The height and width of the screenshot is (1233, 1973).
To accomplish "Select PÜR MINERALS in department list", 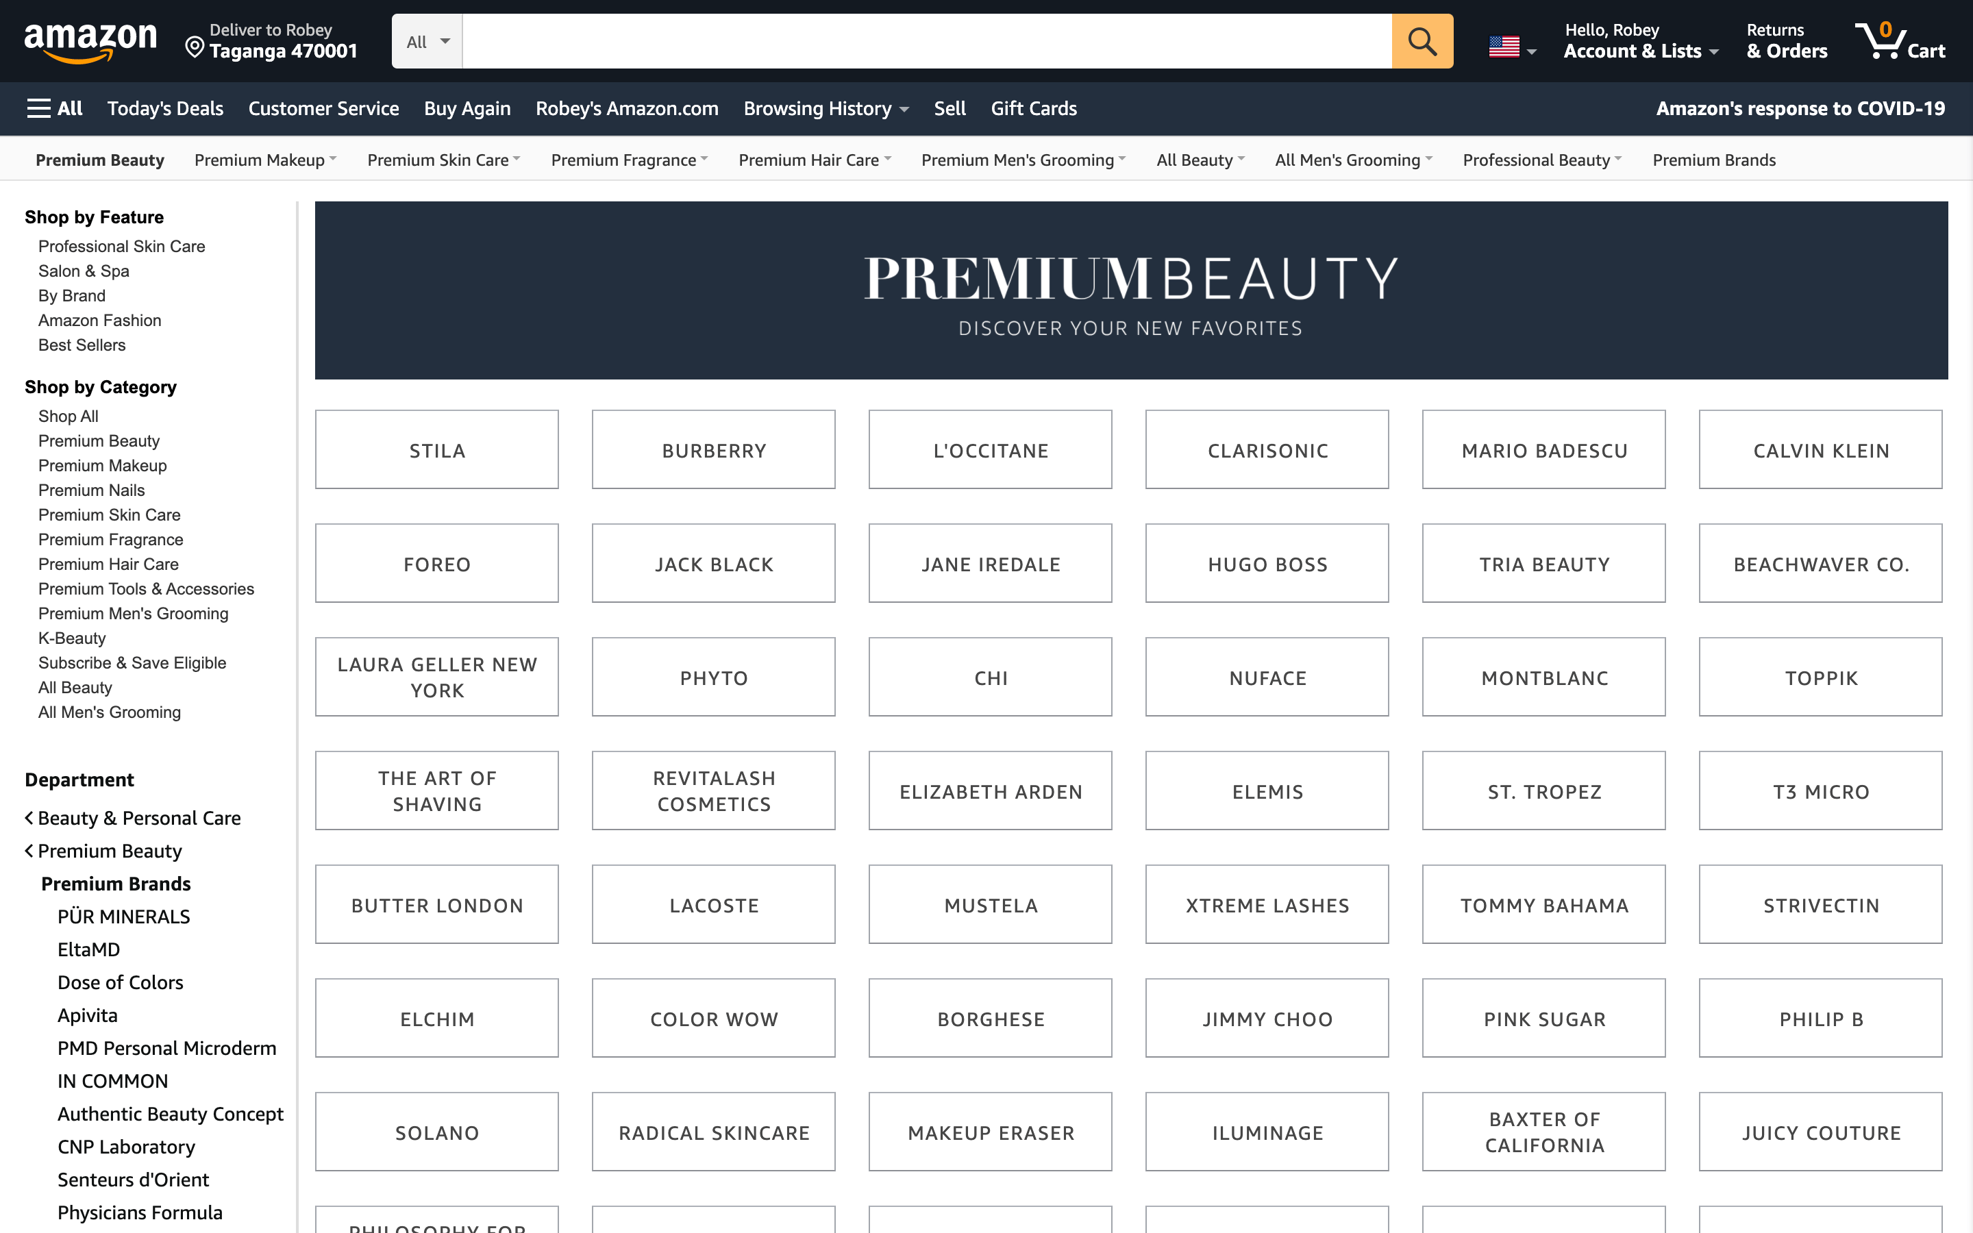I will (123, 917).
